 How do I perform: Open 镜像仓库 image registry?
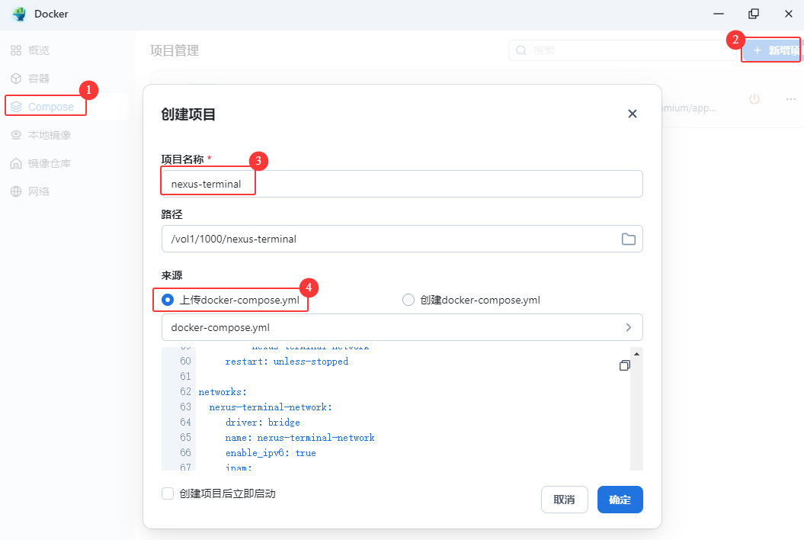[49, 163]
